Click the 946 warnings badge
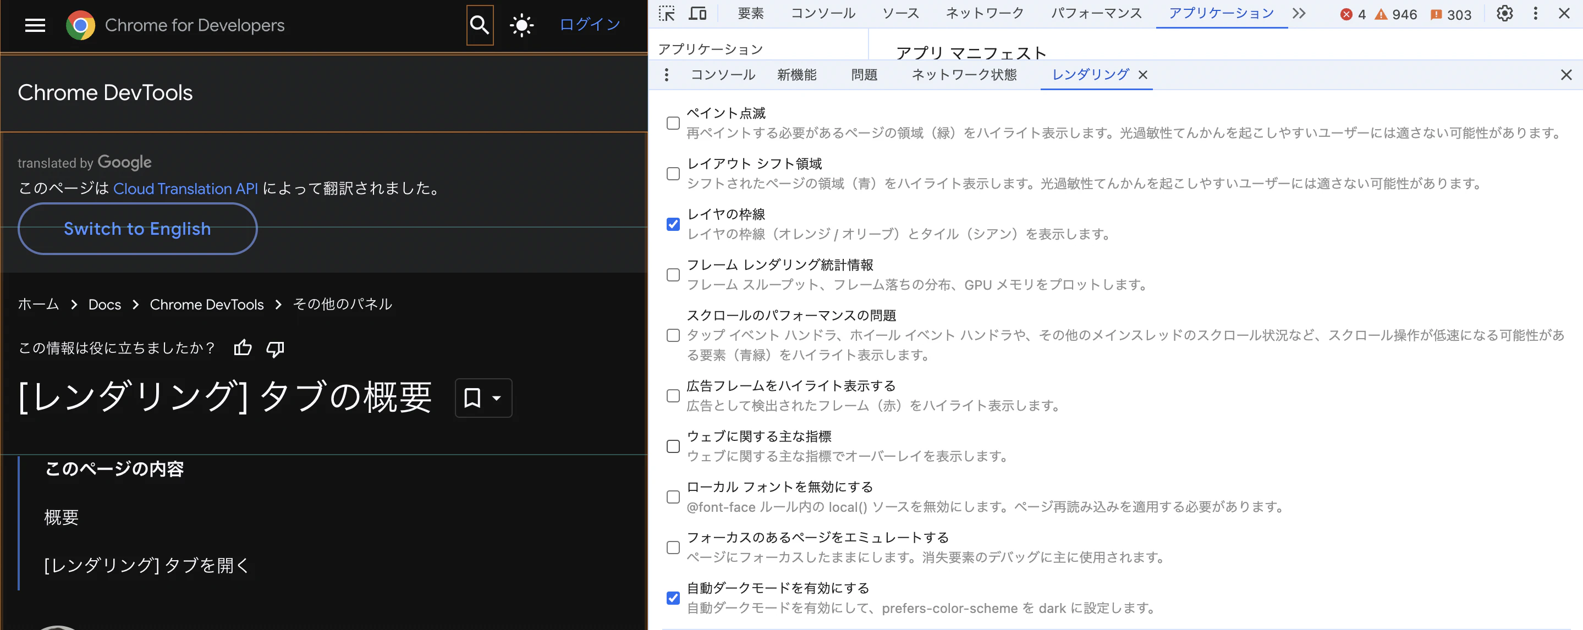Image resolution: width=1583 pixels, height=630 pixels. pos(1395,14)
